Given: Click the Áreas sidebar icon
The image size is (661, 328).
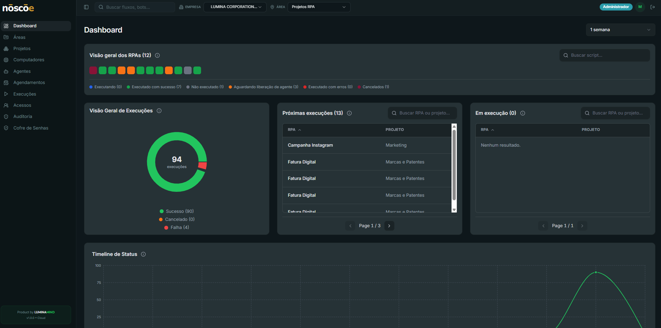Looking at the screenshot, I should (x=6, y=37).
